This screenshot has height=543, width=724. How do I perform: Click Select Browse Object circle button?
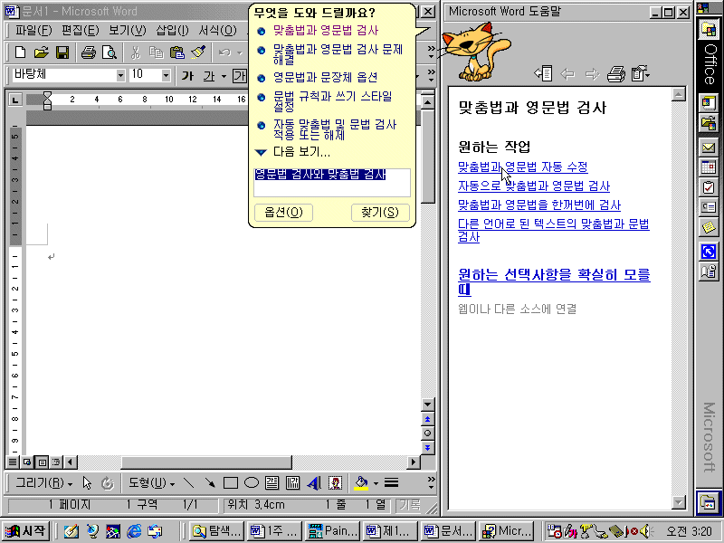427,433
